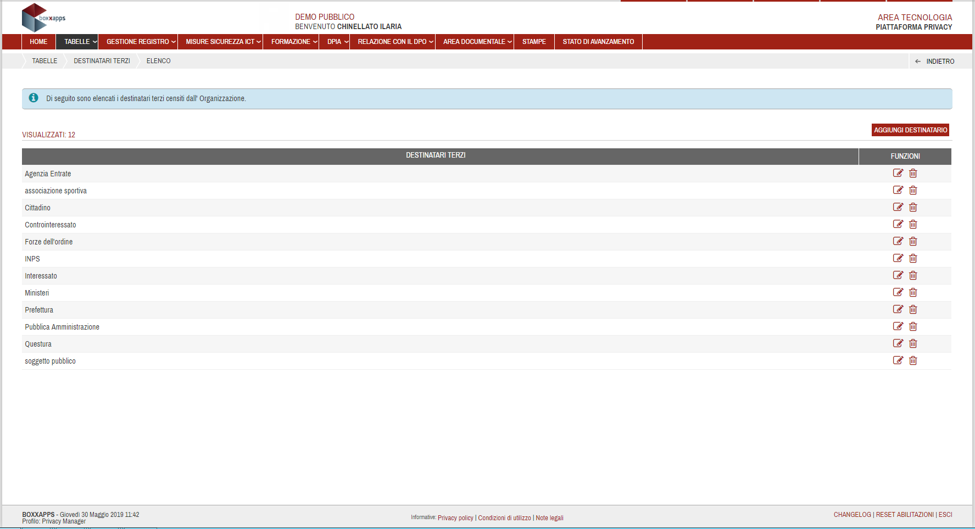Screen dimensions: 975x529
Task: Delete the Agenzia Entrate row
Action: click(913, 173)
